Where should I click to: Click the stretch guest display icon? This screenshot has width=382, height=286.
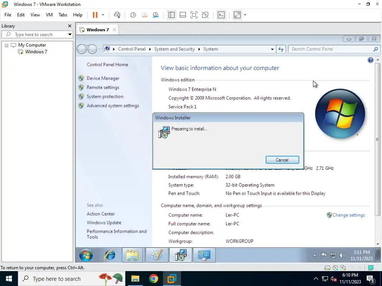click(x=237, y=15)
